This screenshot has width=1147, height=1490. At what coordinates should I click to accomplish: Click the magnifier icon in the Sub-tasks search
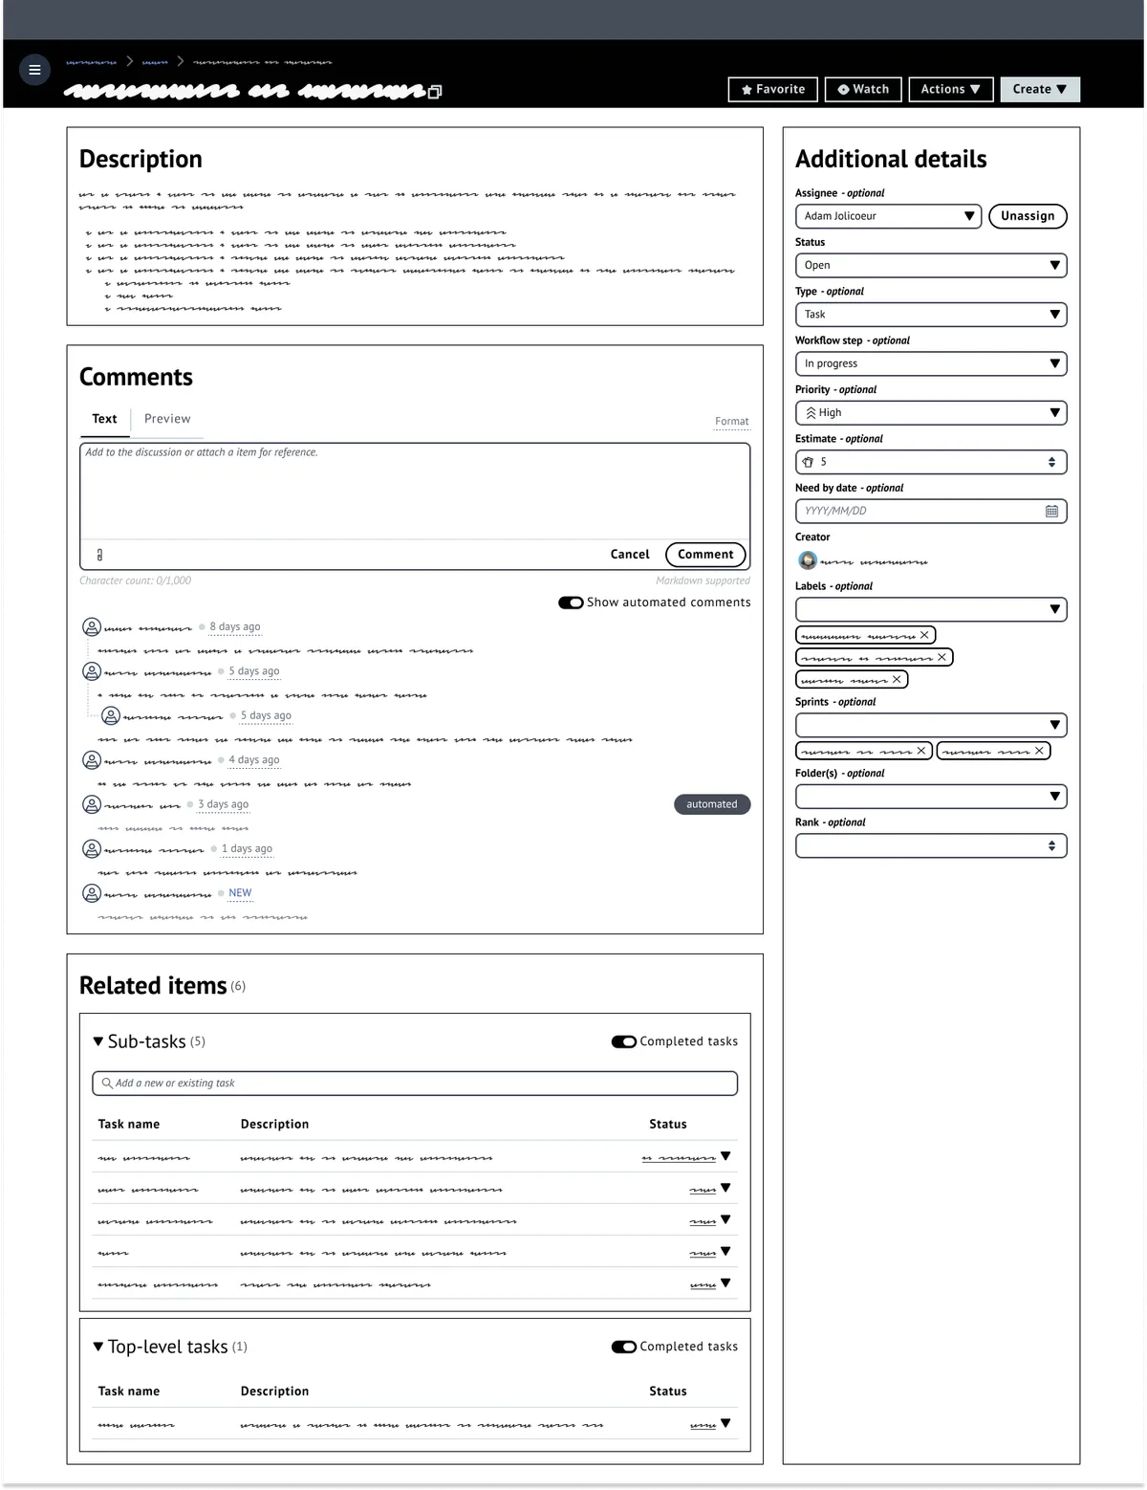(x=105, y=1083)
